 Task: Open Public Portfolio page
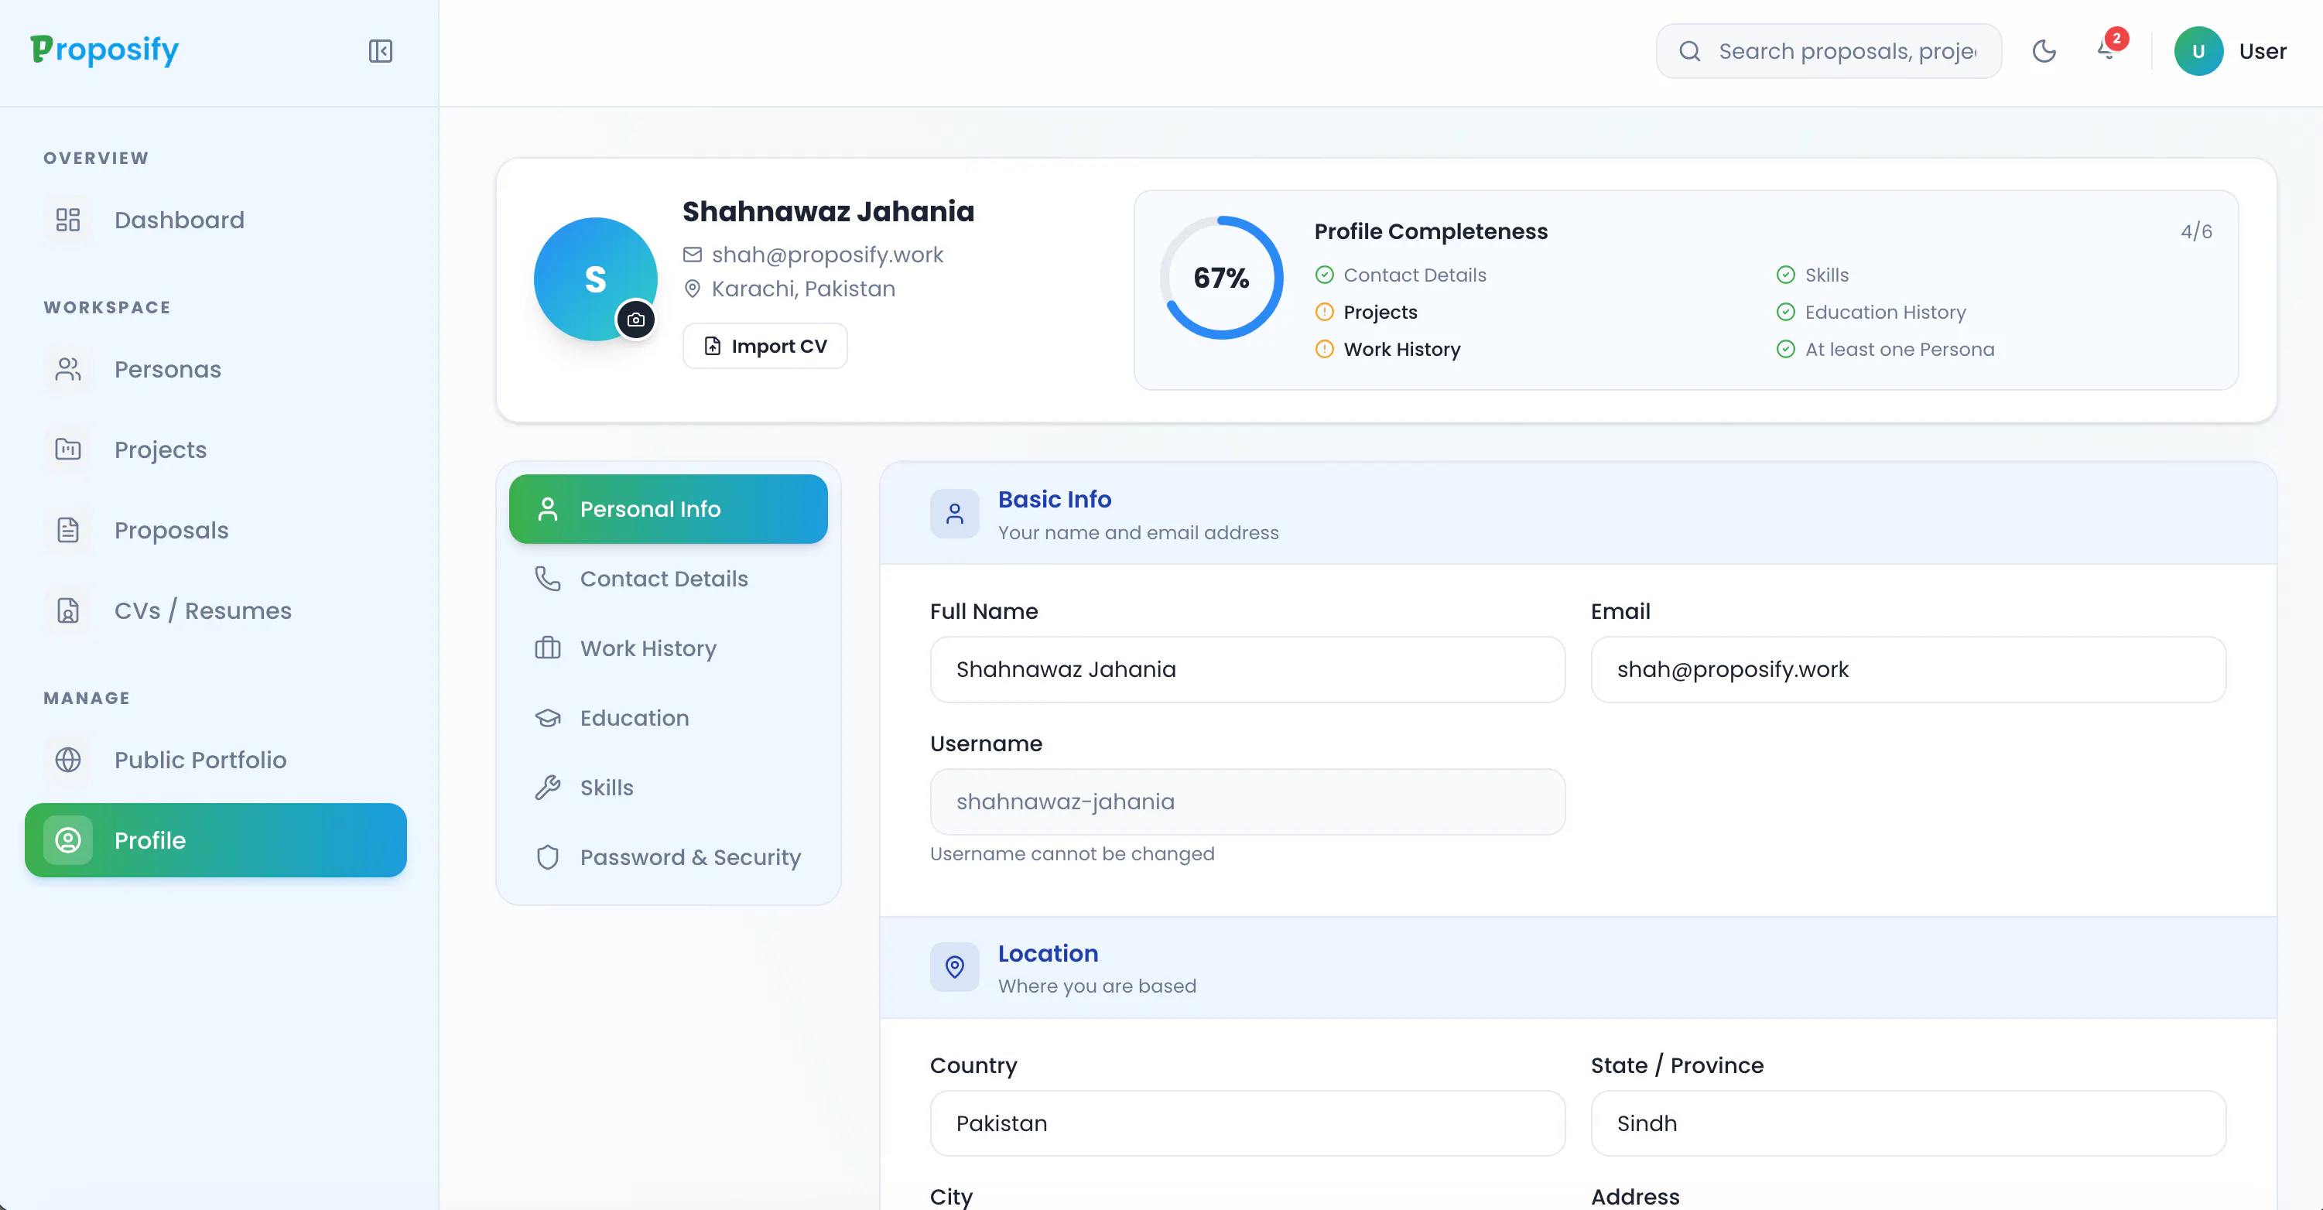click(x=216, y=760)
